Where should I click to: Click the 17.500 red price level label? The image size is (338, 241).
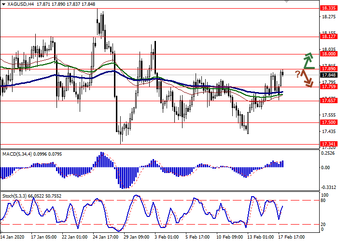pos(328,122)
